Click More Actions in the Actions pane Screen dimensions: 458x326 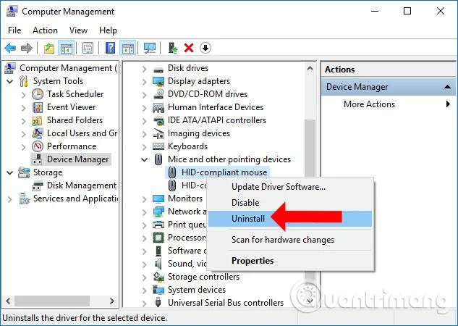click(369, 104)
